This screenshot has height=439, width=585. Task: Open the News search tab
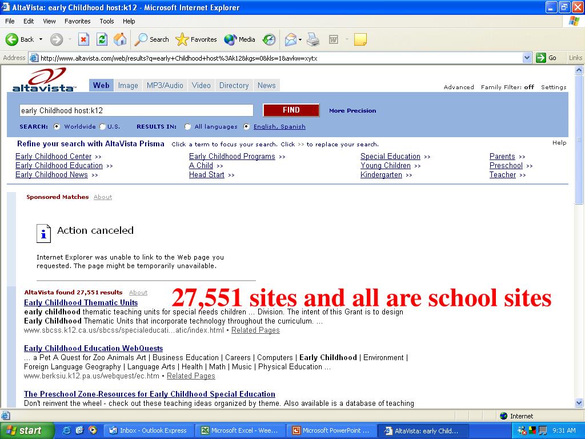pyautogui.click(x=266, y=86)
